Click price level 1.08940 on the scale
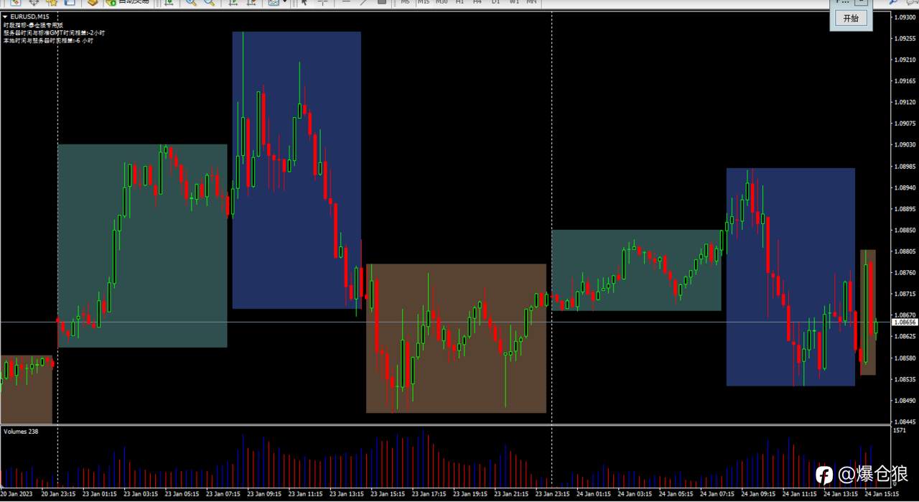919x502 pixels. click(906, 187)
